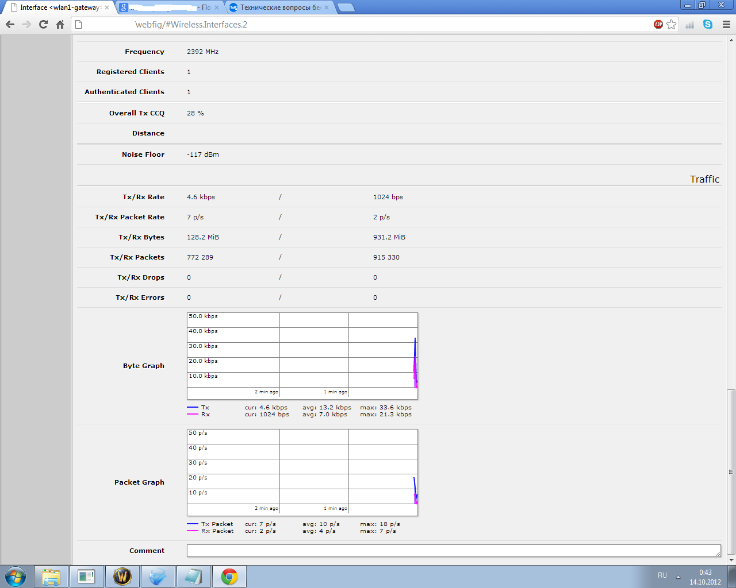Click the Rx rate value 1024 bps in table
Viewport: 736px width, 588px height.
(x=388, y=197)
